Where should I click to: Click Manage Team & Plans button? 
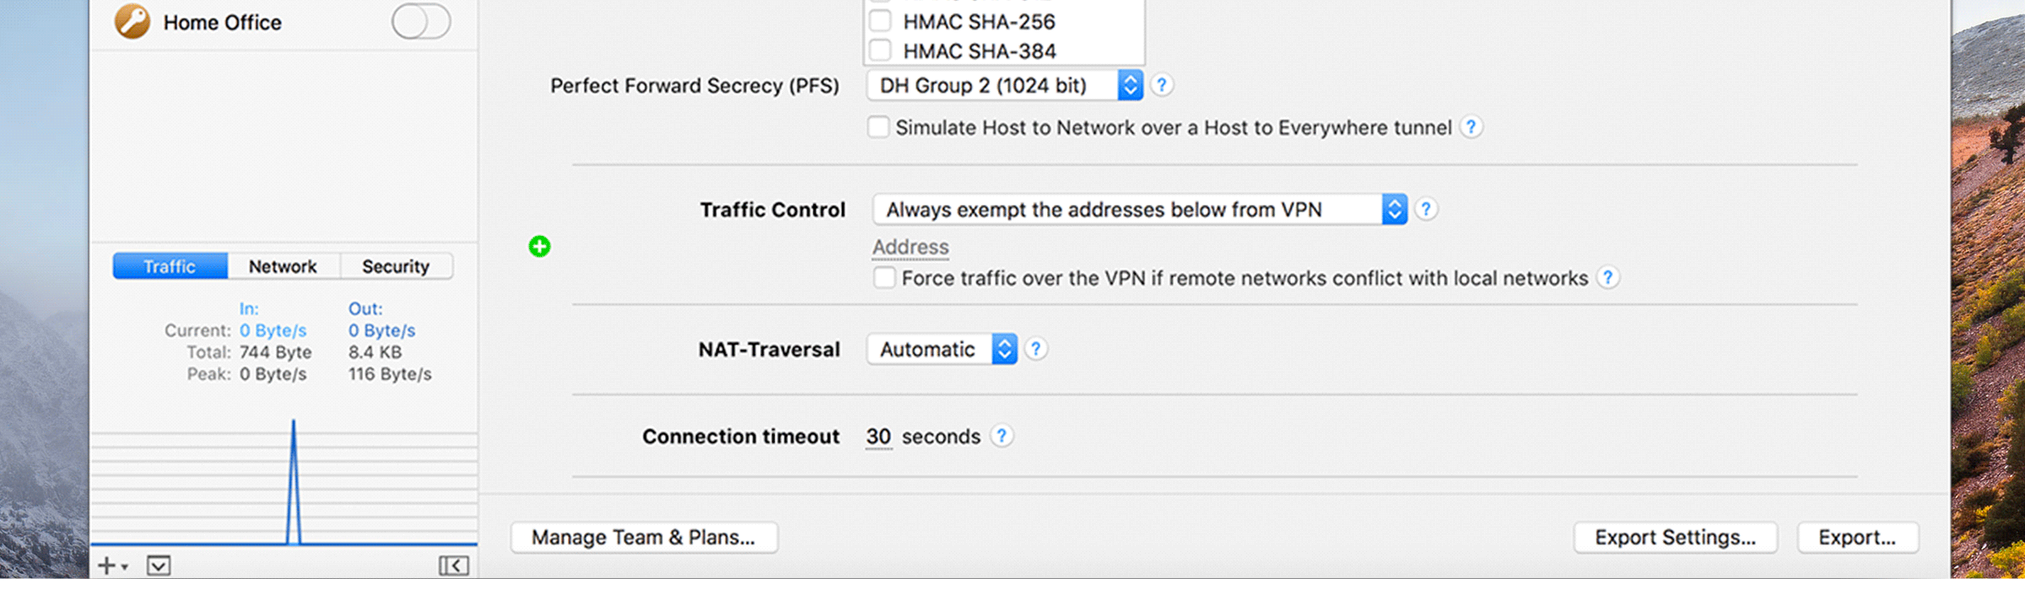(x=644, y=538)
